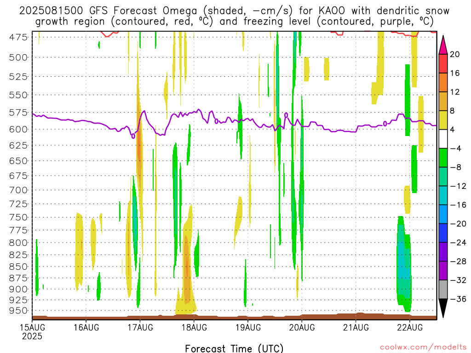Click the 15AUG date label

pyautogui.click(x=33, y=327)
